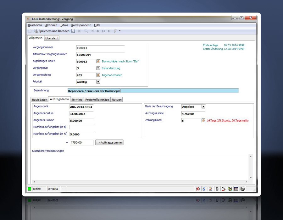
Task: Click the checkmark task status bar icon
Action: [210, 189]
